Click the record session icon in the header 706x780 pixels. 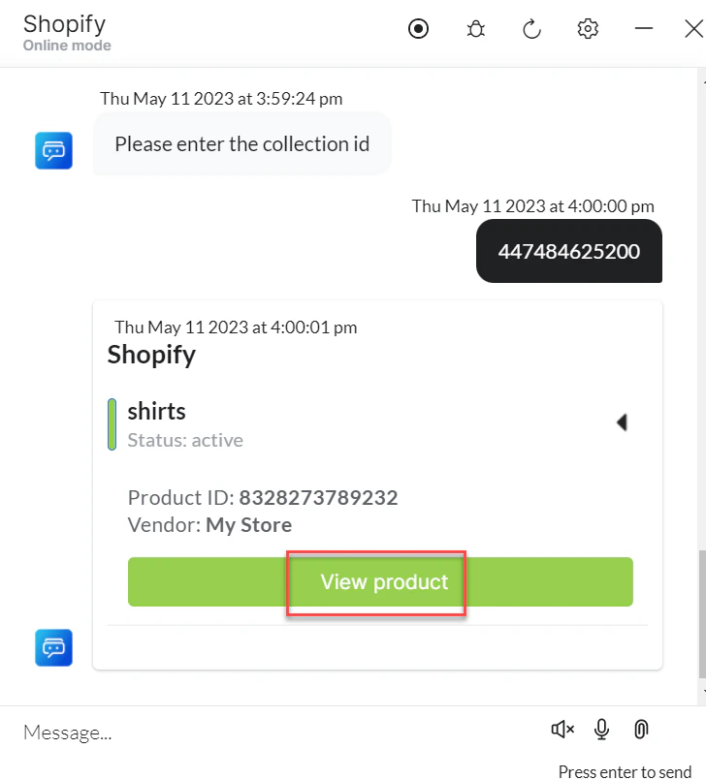418,28
